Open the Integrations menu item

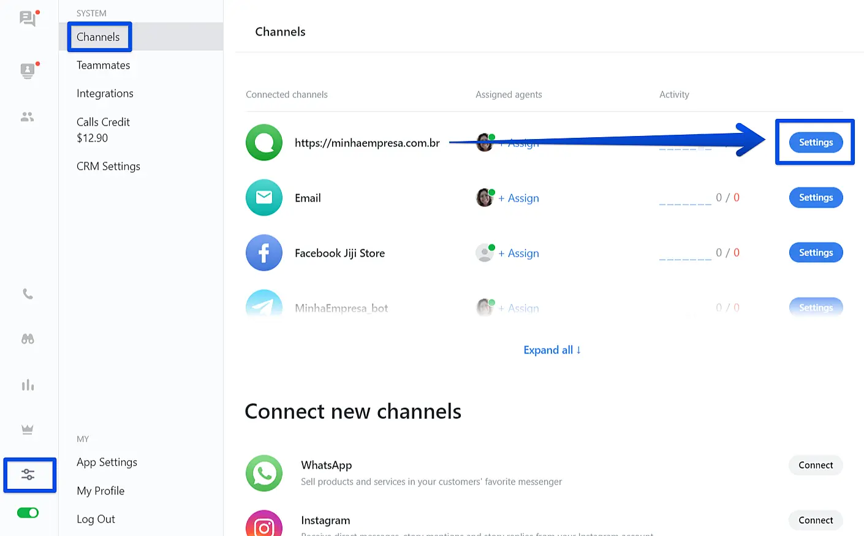click(x=105, y=94)
